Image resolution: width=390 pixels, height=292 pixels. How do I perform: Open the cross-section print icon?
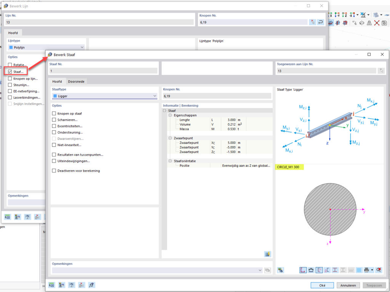point(366,270)
